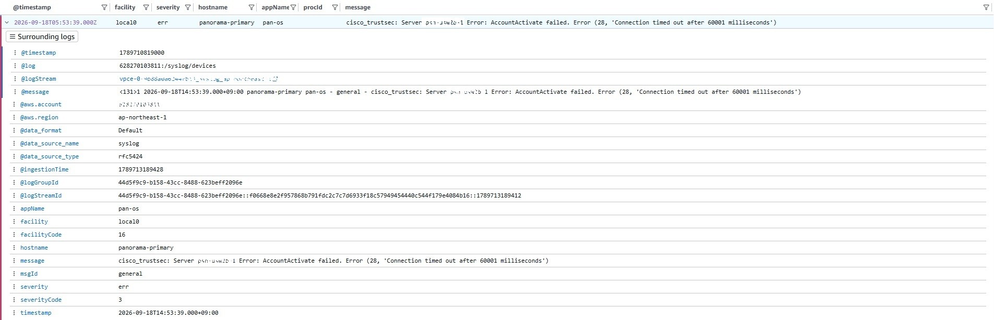Screen dimensions: 994x320
Task: Open filter for procId column
Action: (x=335, y=7)
